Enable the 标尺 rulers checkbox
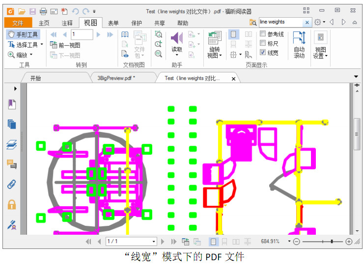364x273 pixels. click(x=263, y=43)
